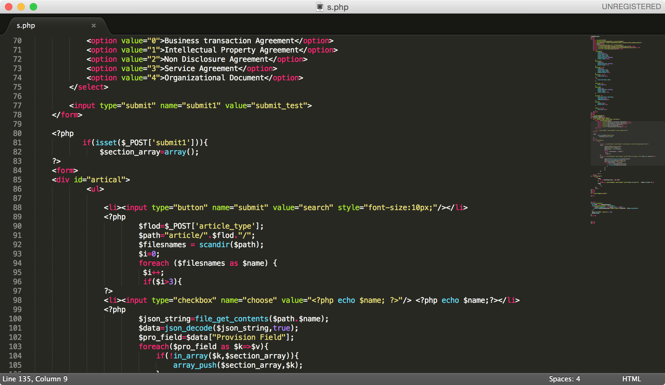
Task: Click the yellow minimize window button
Action: tap(21, 7)
